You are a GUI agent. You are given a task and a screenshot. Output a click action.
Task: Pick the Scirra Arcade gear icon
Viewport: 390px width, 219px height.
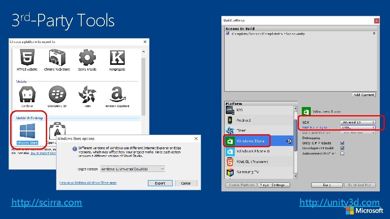point(87,58)
